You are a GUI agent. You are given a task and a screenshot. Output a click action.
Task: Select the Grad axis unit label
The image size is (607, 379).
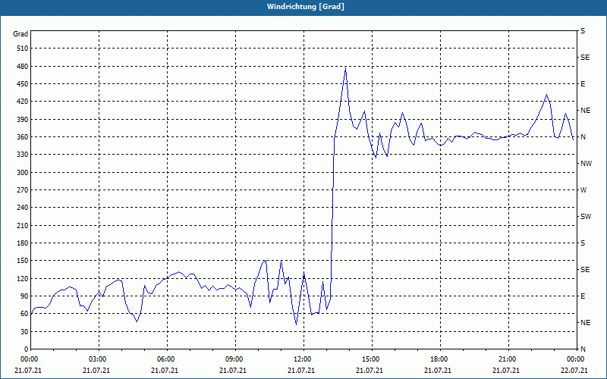[x=20, y=34]
